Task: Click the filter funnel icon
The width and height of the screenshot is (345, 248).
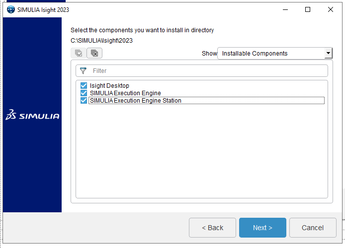Action: (x=83, y=70)
